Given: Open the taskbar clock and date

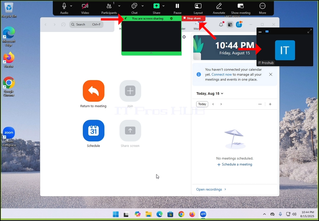Looking at the screenshot, I should [308, 214].
